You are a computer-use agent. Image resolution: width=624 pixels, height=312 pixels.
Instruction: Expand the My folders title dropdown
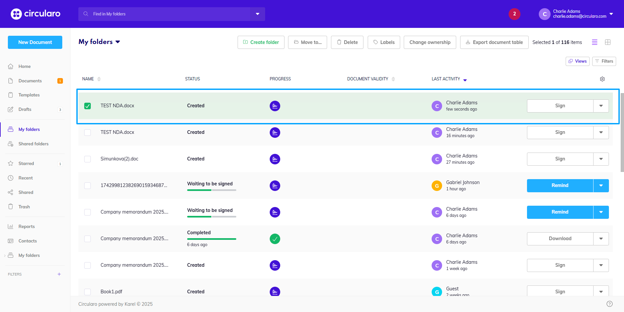click(x=118, y=42)
